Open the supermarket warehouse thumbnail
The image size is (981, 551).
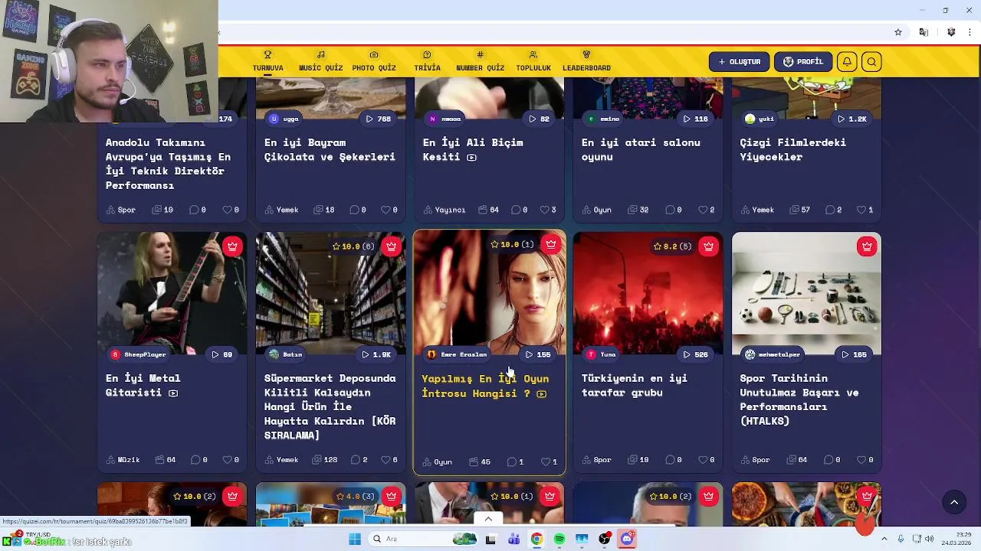[330, 295]
